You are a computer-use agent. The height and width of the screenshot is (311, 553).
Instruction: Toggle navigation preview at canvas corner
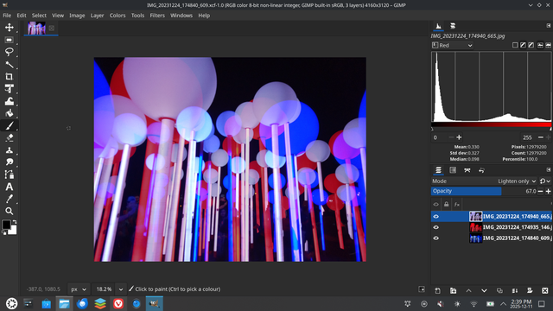[422, 289]
